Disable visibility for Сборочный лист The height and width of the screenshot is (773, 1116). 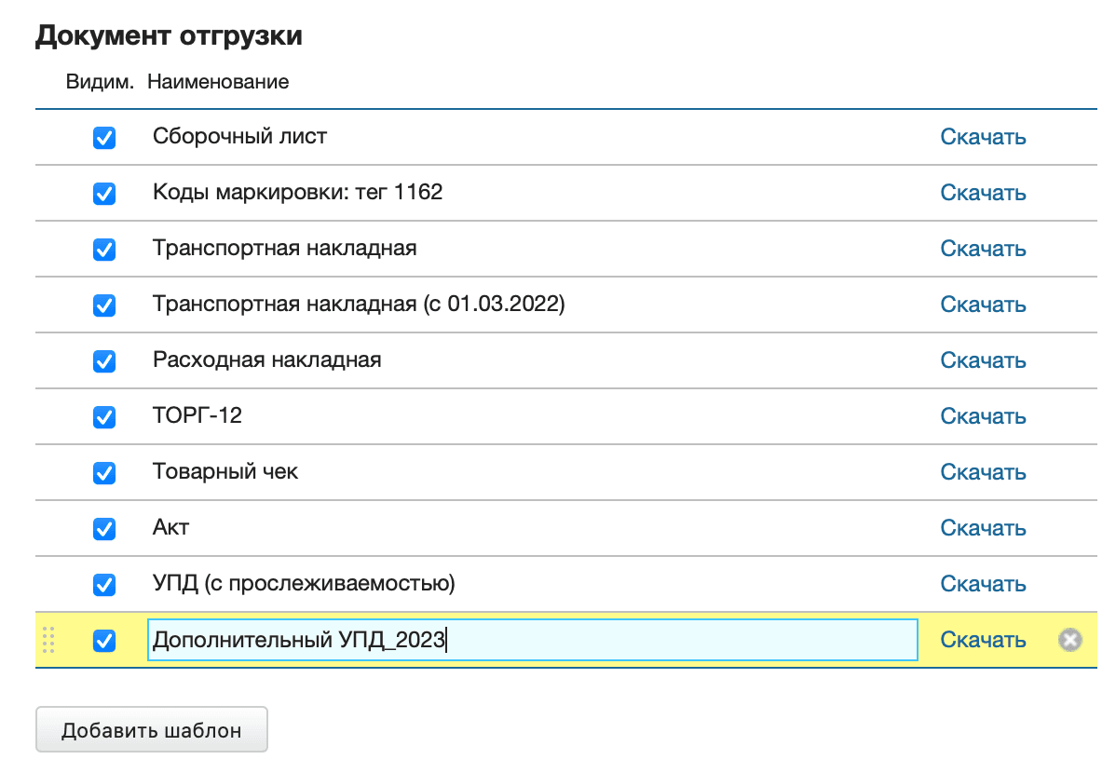(x=103, y=137)
